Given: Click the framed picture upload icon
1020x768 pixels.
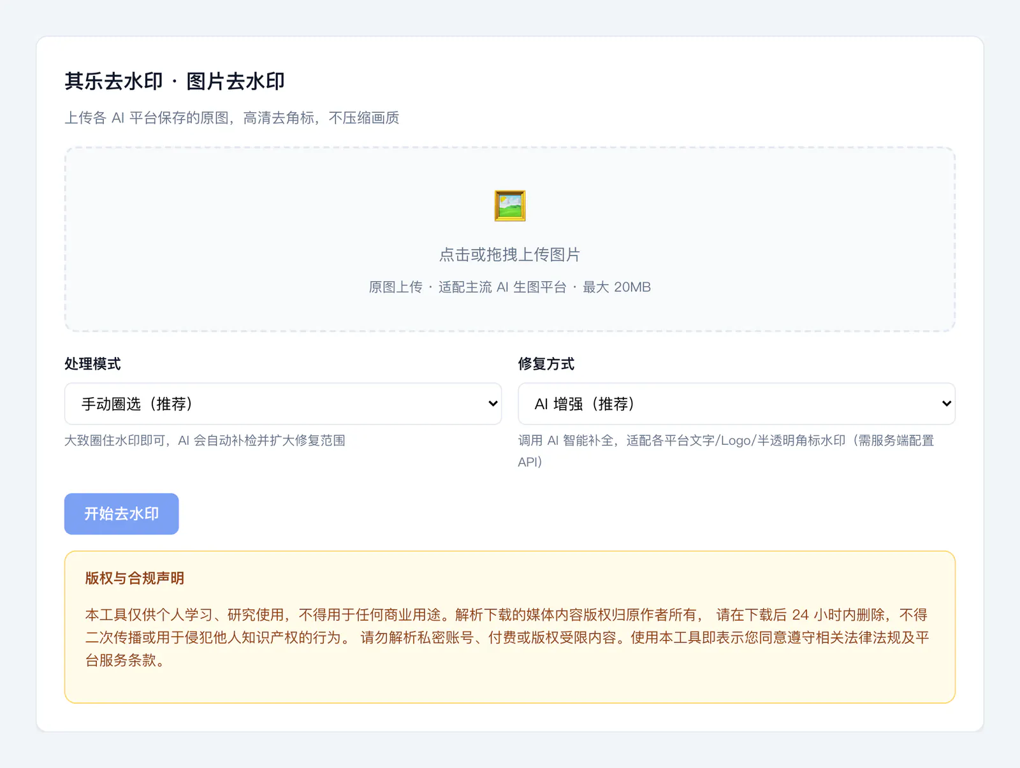Looking at the screenshot, I should pos(510,206).
